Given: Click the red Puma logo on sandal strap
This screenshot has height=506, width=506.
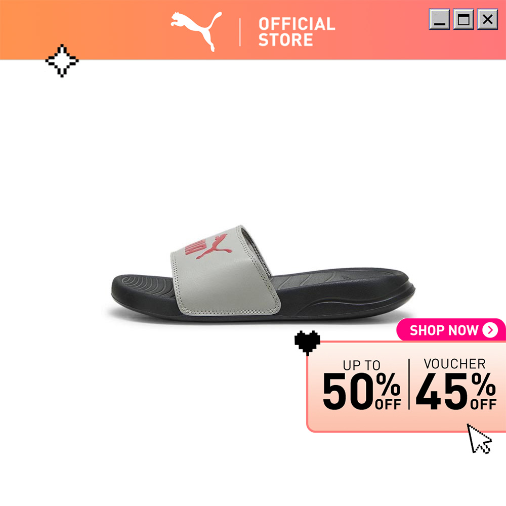Looking at the screenshot, I should coord(208,247).
